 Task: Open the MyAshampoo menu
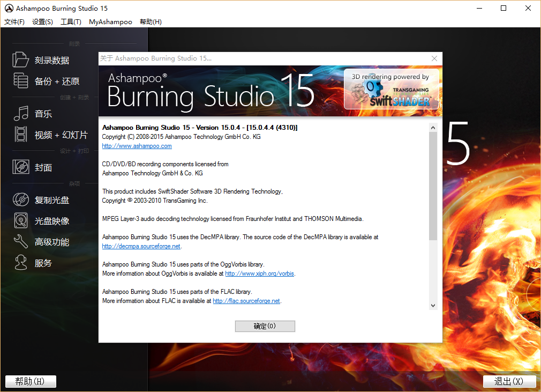click(x=110, y=22)
